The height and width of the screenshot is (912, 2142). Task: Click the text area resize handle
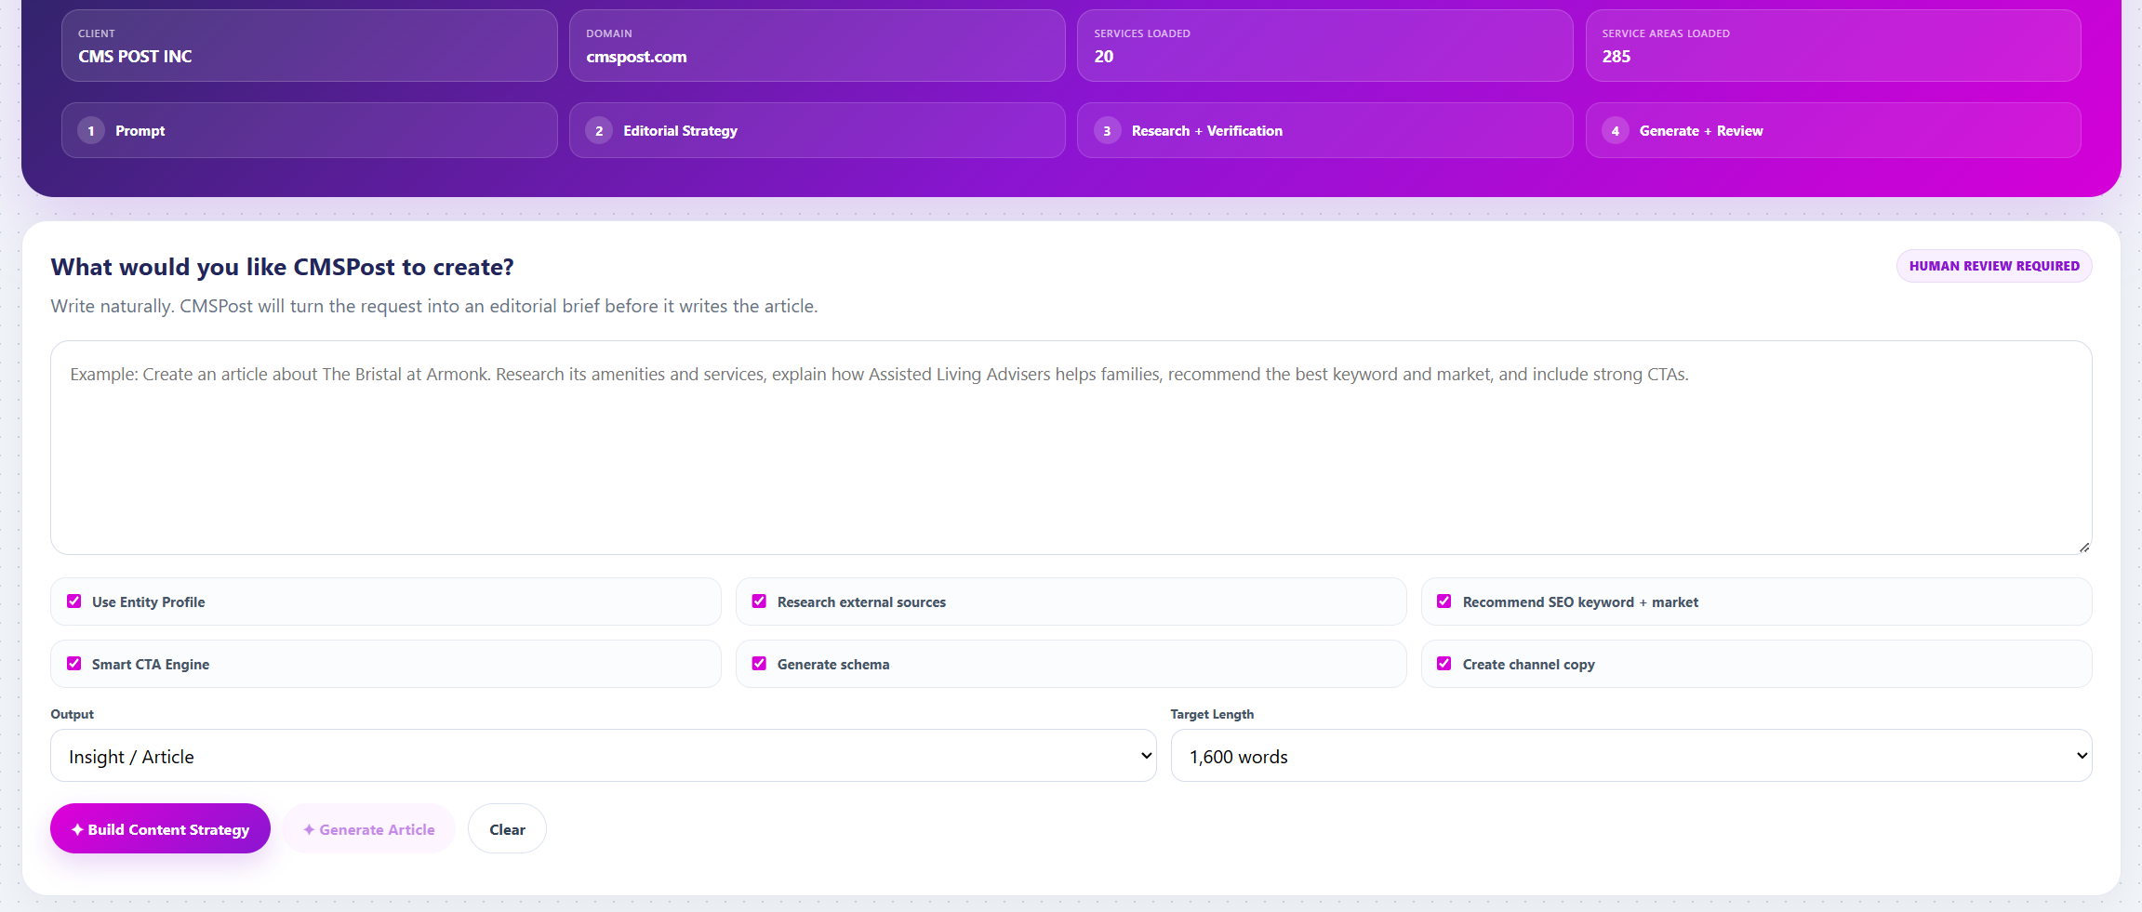[x=2084, y=548]
